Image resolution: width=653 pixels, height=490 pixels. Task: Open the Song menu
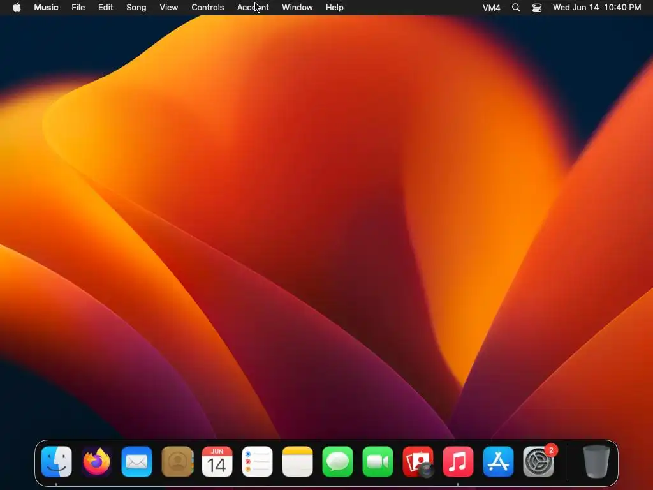pos(136,8)
